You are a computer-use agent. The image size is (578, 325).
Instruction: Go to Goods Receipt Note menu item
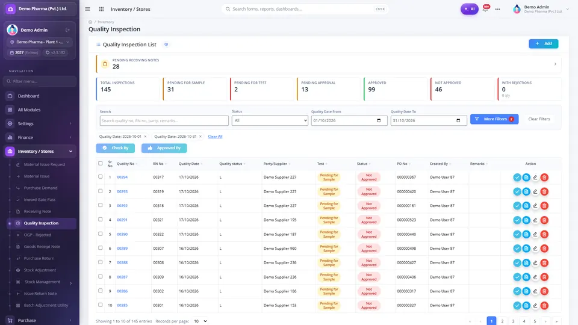point(42,247)
